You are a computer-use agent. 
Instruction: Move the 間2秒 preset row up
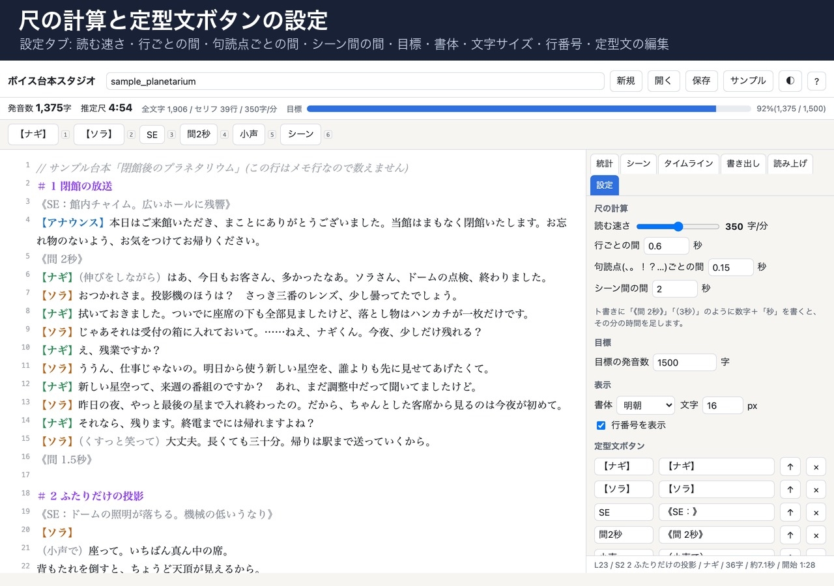(x=790, y=535)
